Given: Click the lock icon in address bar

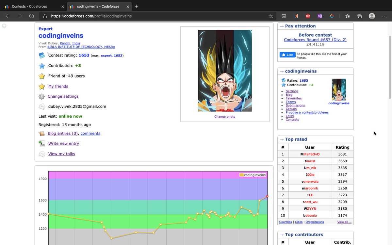Looking at the screenshot, I should click(x=45, y=16).
